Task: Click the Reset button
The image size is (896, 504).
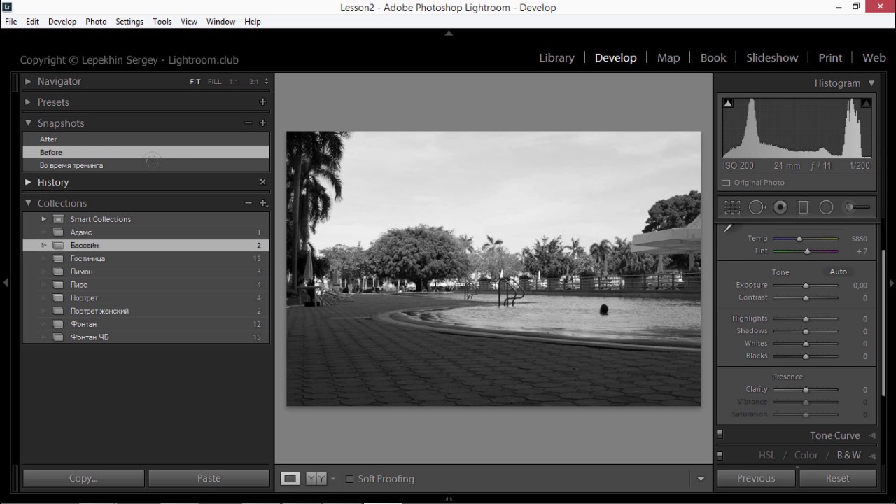Action: 837,479
